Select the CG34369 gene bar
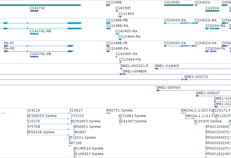 coord(179,5)
